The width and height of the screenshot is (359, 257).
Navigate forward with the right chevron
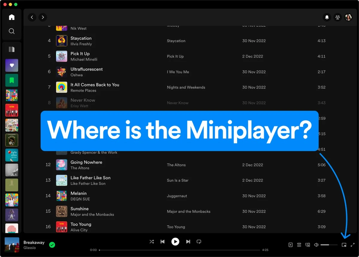pyautogui.click(x=43, y=17)
